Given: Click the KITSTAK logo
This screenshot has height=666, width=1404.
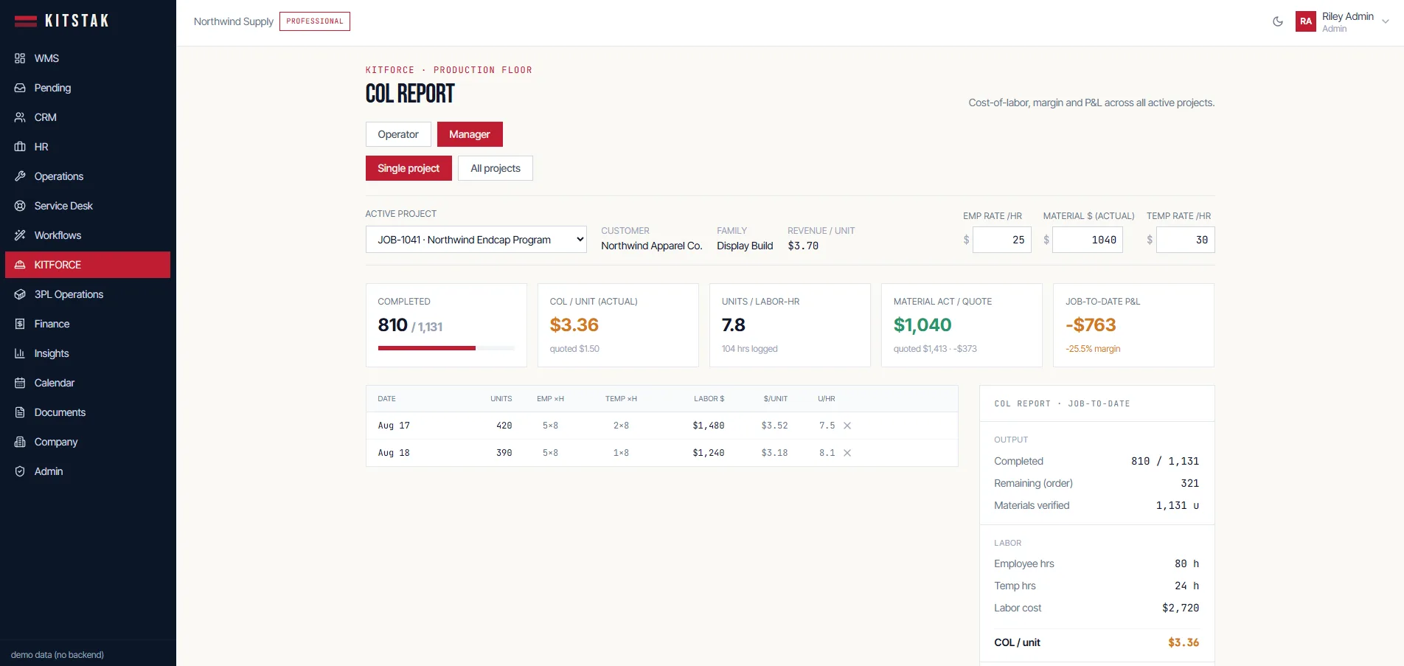Looking at the screenshot, I should [62, 21].
